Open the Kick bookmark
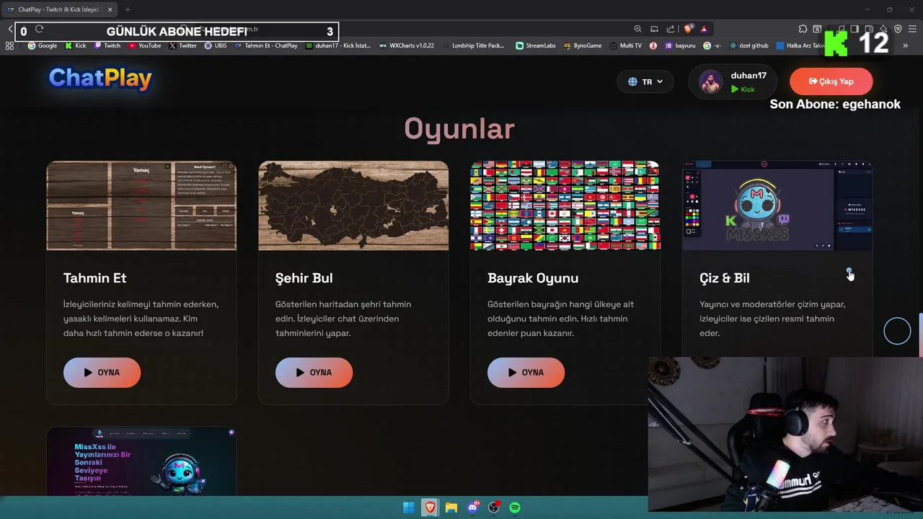Viewport: 923px width, 519px height. coord(76,45)
